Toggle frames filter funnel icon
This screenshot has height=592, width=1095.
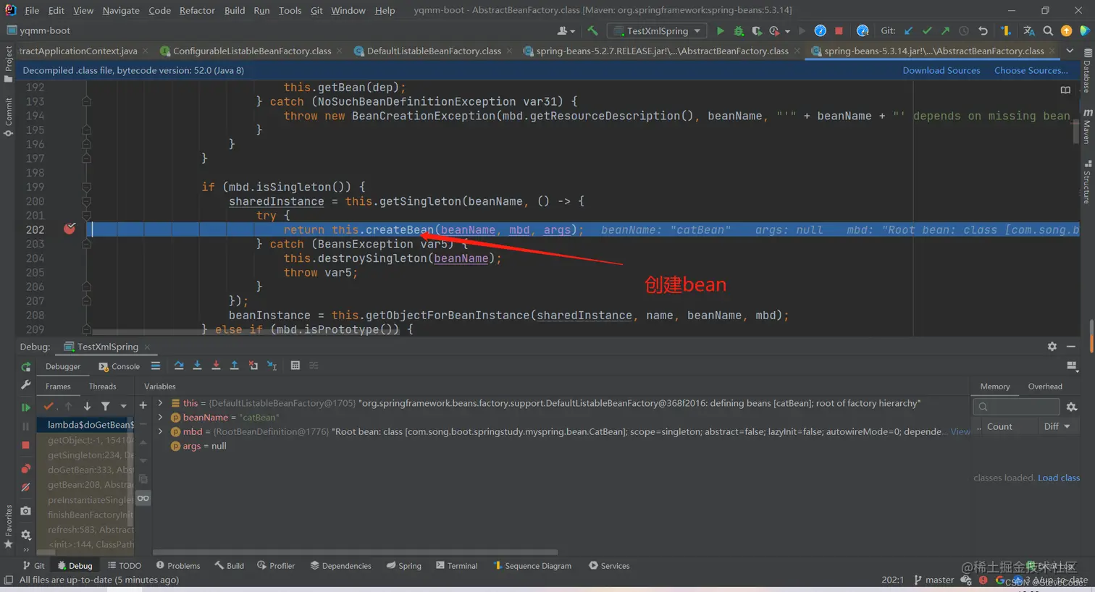[106, 407]
